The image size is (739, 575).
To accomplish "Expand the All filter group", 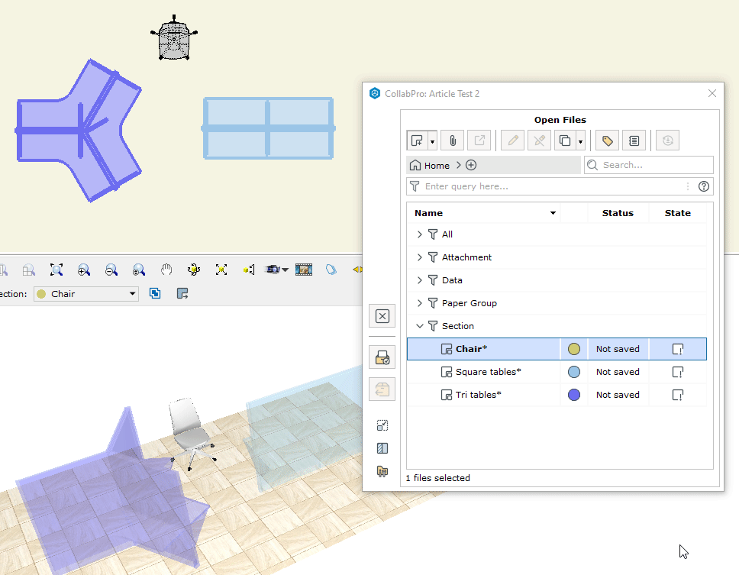I will click(419, 234).
